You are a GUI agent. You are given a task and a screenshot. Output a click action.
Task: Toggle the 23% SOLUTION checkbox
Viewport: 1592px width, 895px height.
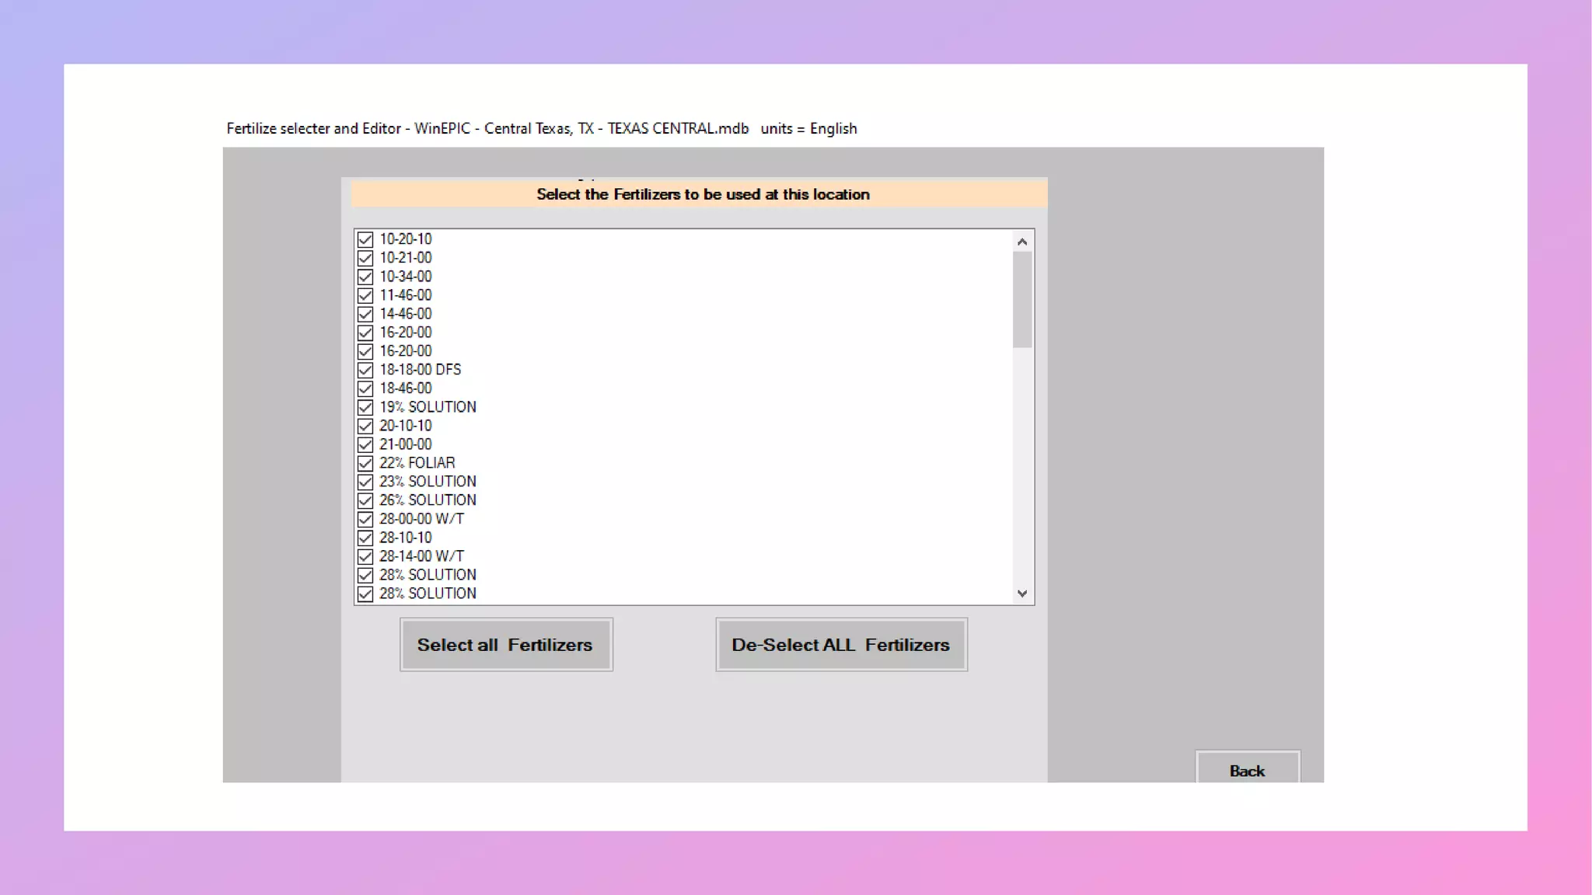365,482
